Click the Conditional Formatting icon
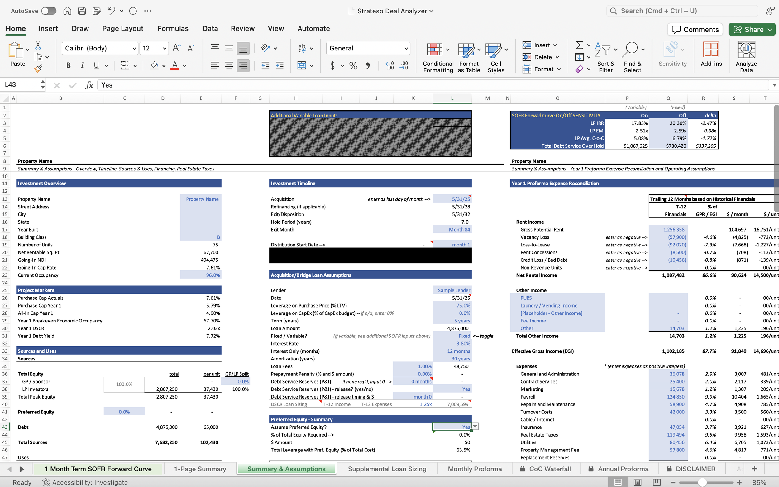The image size is (779, 487). pos(434,50)
